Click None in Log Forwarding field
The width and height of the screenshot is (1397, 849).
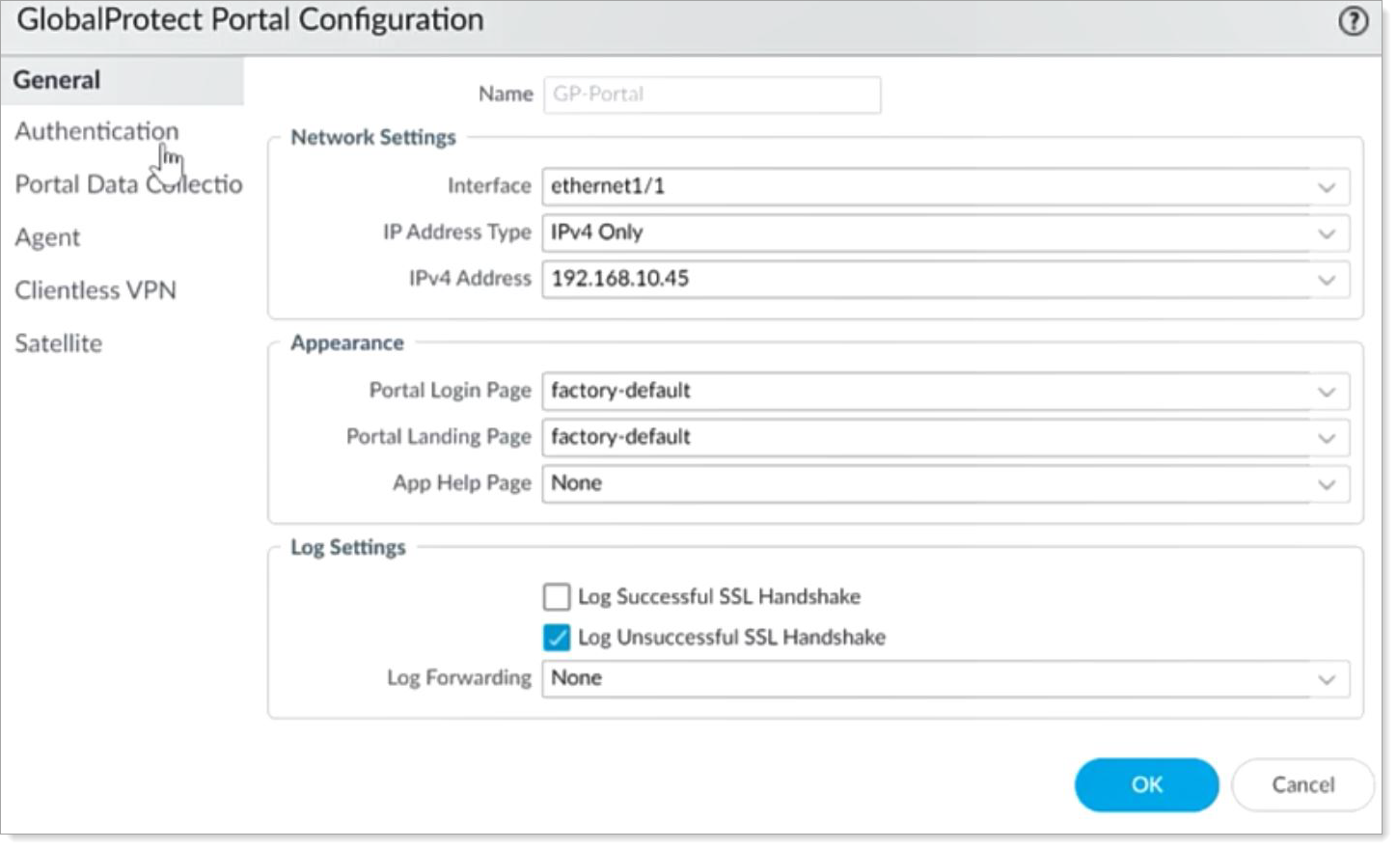pyautogui.click(x=945, y=678)
